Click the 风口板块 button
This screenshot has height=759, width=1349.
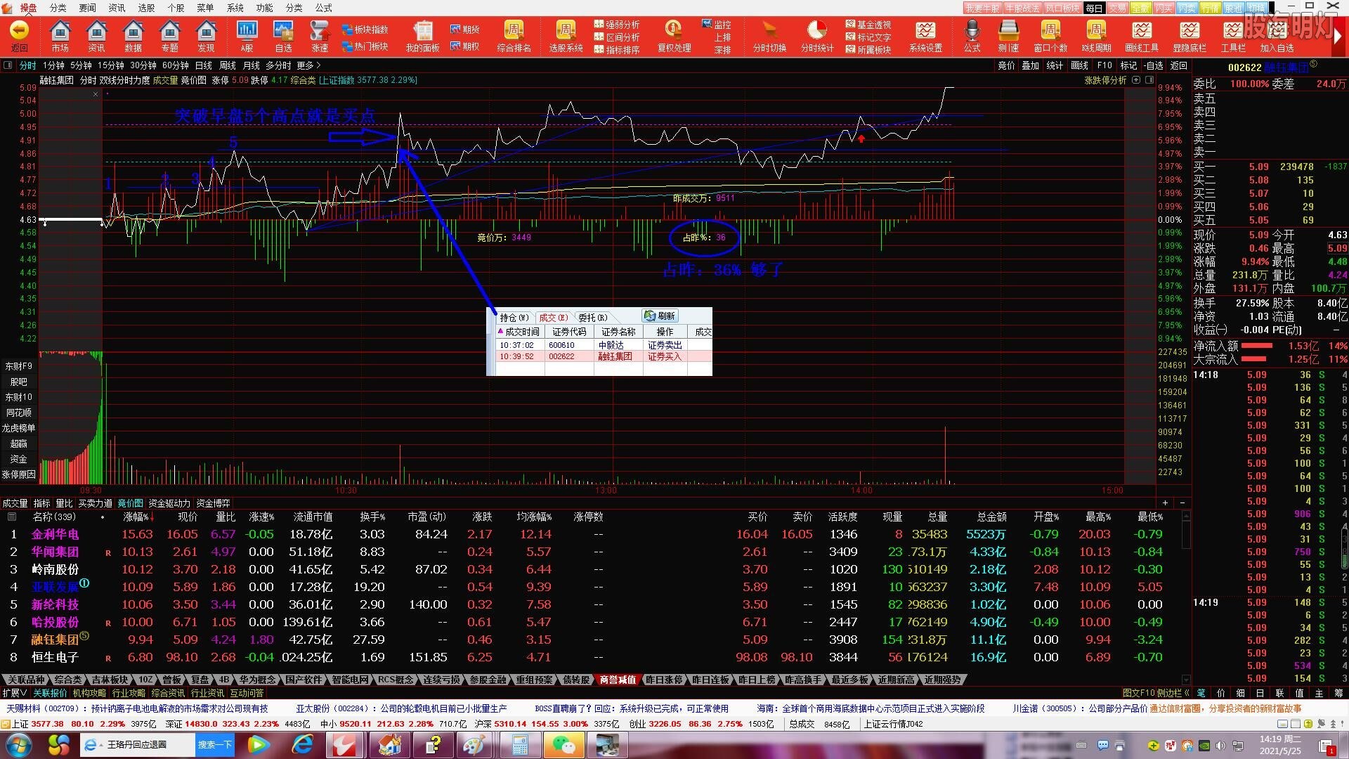[1062, 8]
